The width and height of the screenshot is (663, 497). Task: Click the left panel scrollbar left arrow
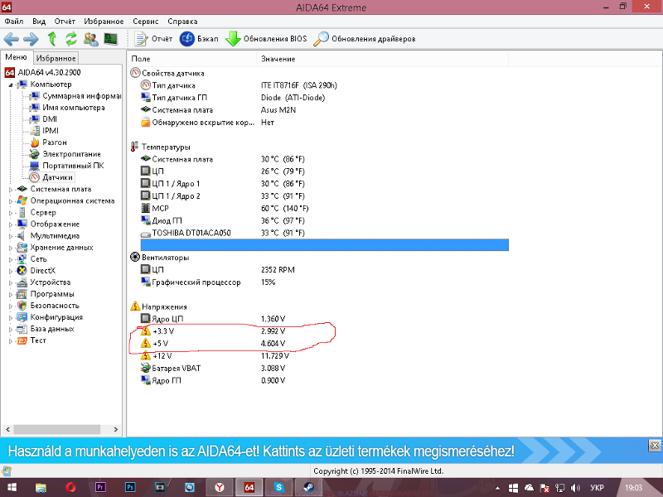tap(7, 429)
